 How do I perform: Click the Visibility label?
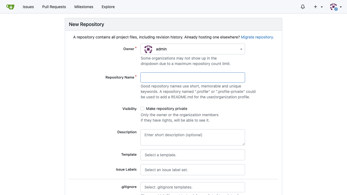(130, 109)
